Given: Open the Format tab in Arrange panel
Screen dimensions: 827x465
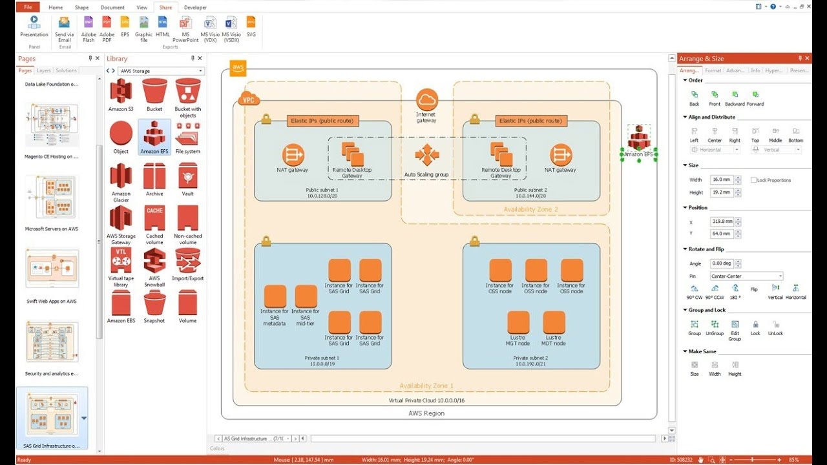Looking at the screenshot, I should [x=713, y=70].
